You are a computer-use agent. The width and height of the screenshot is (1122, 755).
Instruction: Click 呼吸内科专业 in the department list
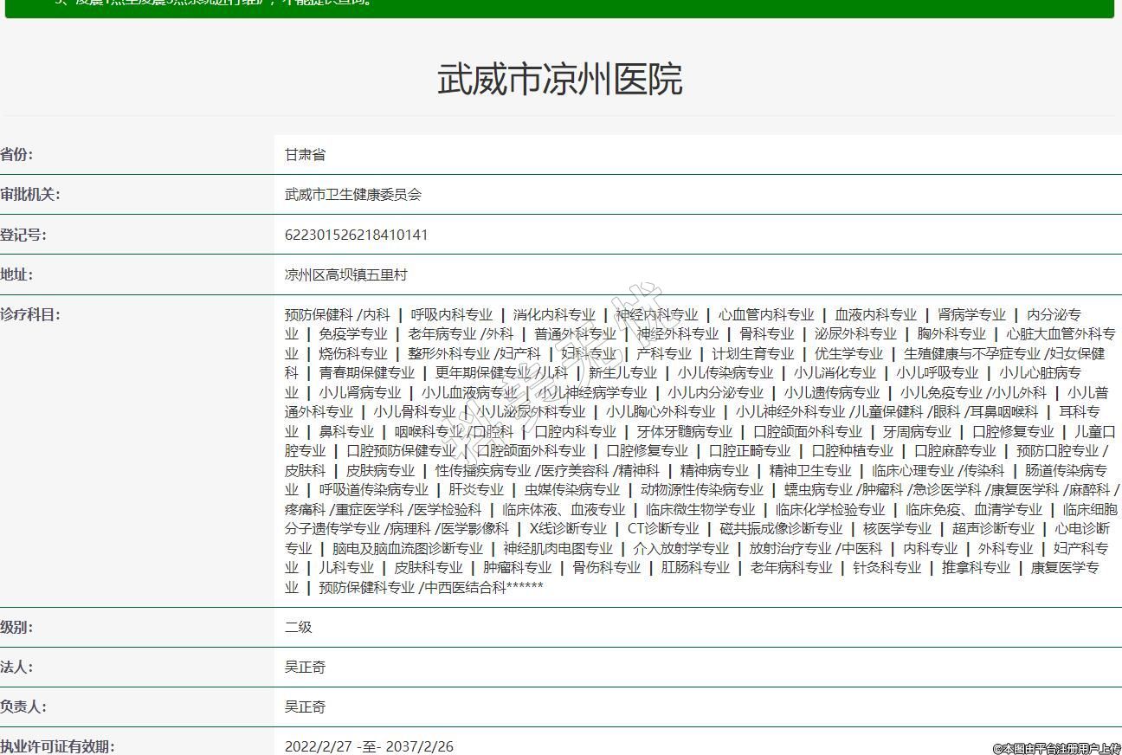pyautogui.click(x=451, y=314)
